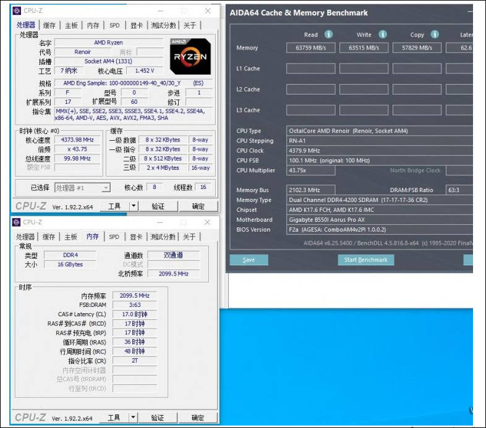The height and width of the screenshot is (428, 486).
Task: Click the CPU-Z app icon in top window title
Action: click(x=17, y=11)
